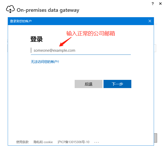Open the 沪ICP备13015306号-10 link
The height and width of the screenshot is (150, 163).
[x=73, y=142]
